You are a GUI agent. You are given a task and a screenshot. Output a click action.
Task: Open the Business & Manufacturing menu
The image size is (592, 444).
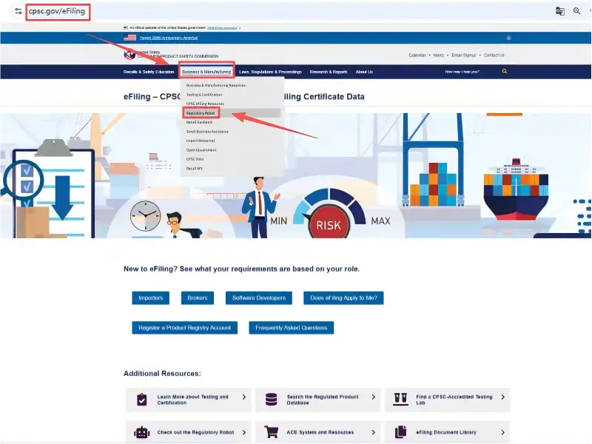click(206, 72)
